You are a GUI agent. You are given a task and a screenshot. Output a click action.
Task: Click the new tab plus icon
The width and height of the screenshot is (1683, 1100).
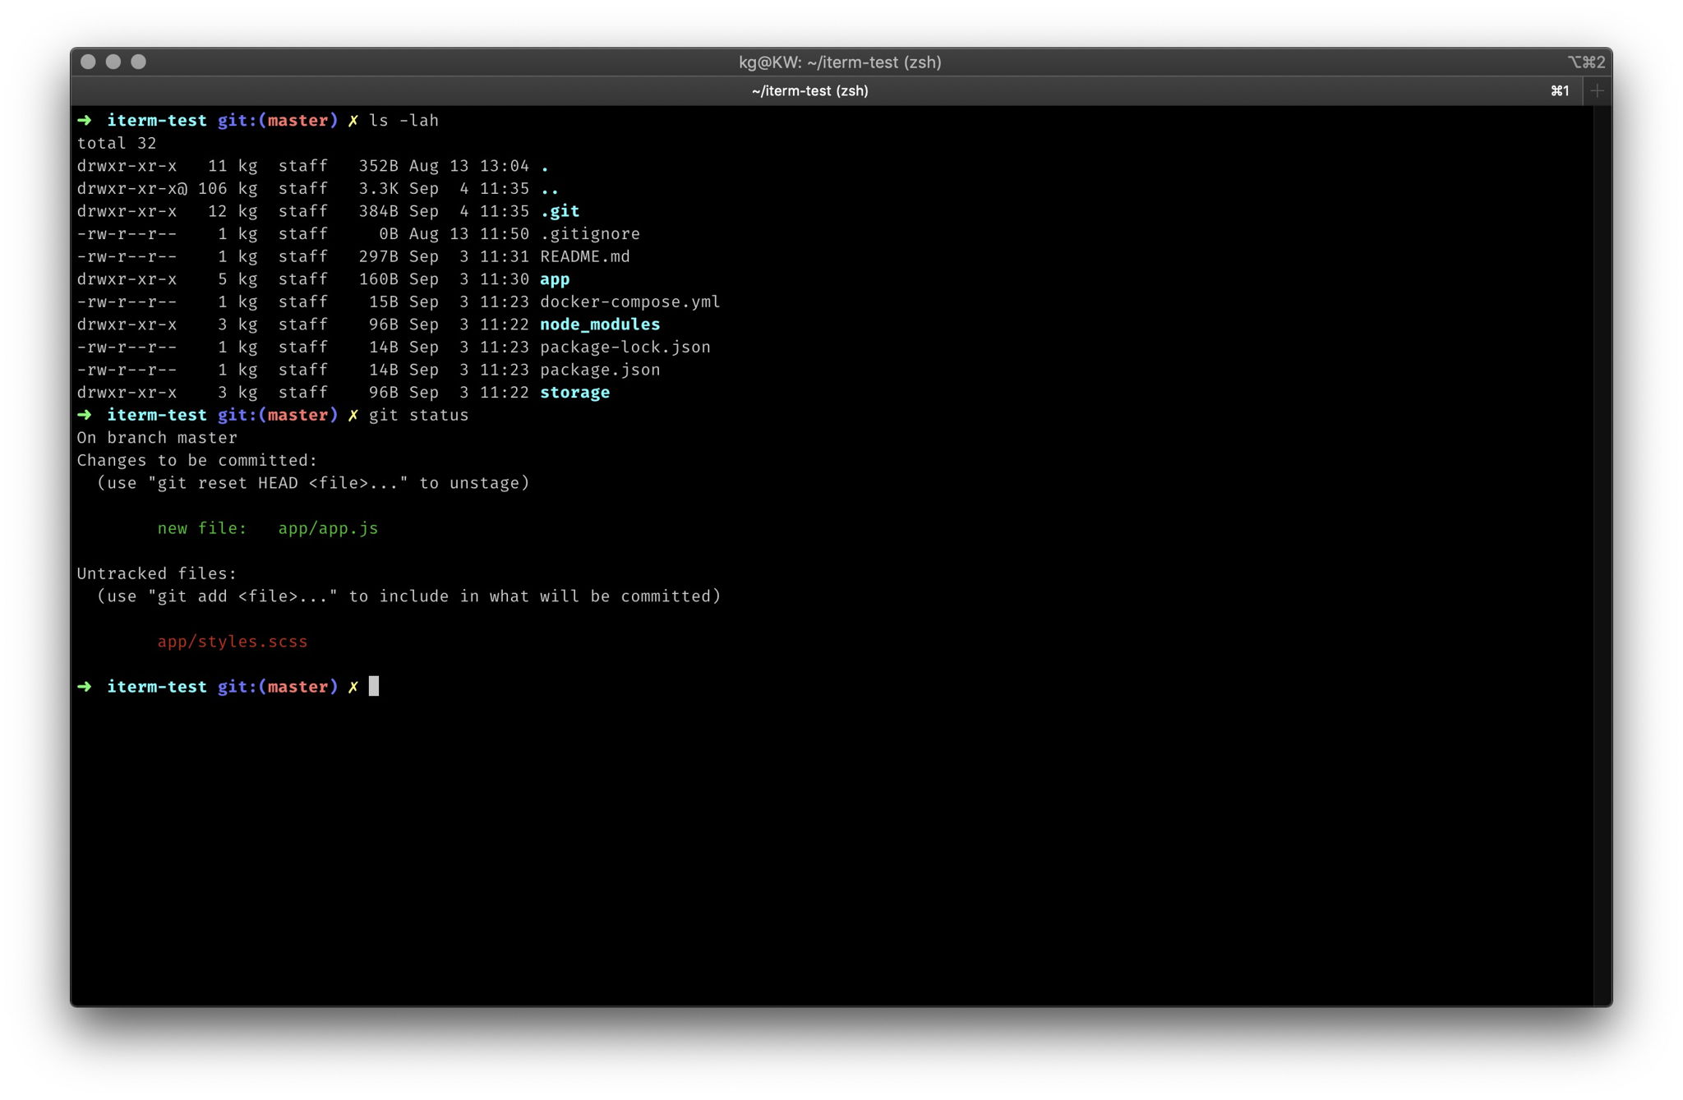1596,91
